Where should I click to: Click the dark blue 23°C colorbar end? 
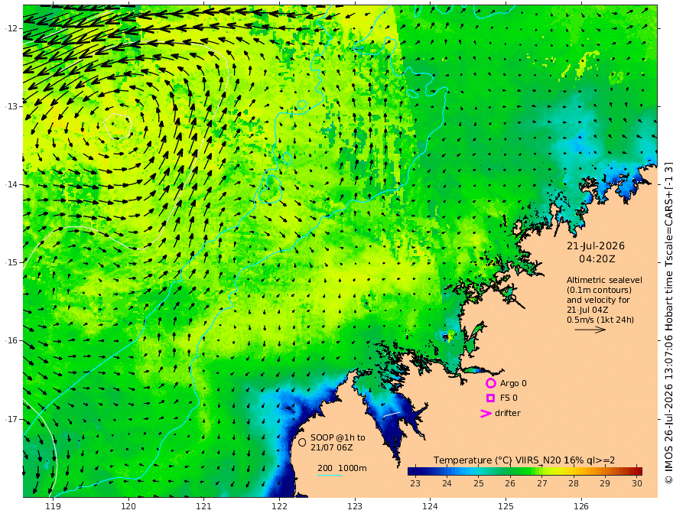[x=411, y=471]
